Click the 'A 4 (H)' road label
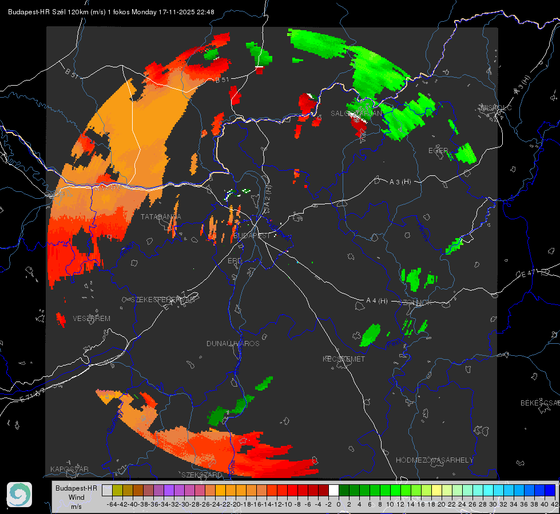Screen dimensions: 560x514 point(377,301)
